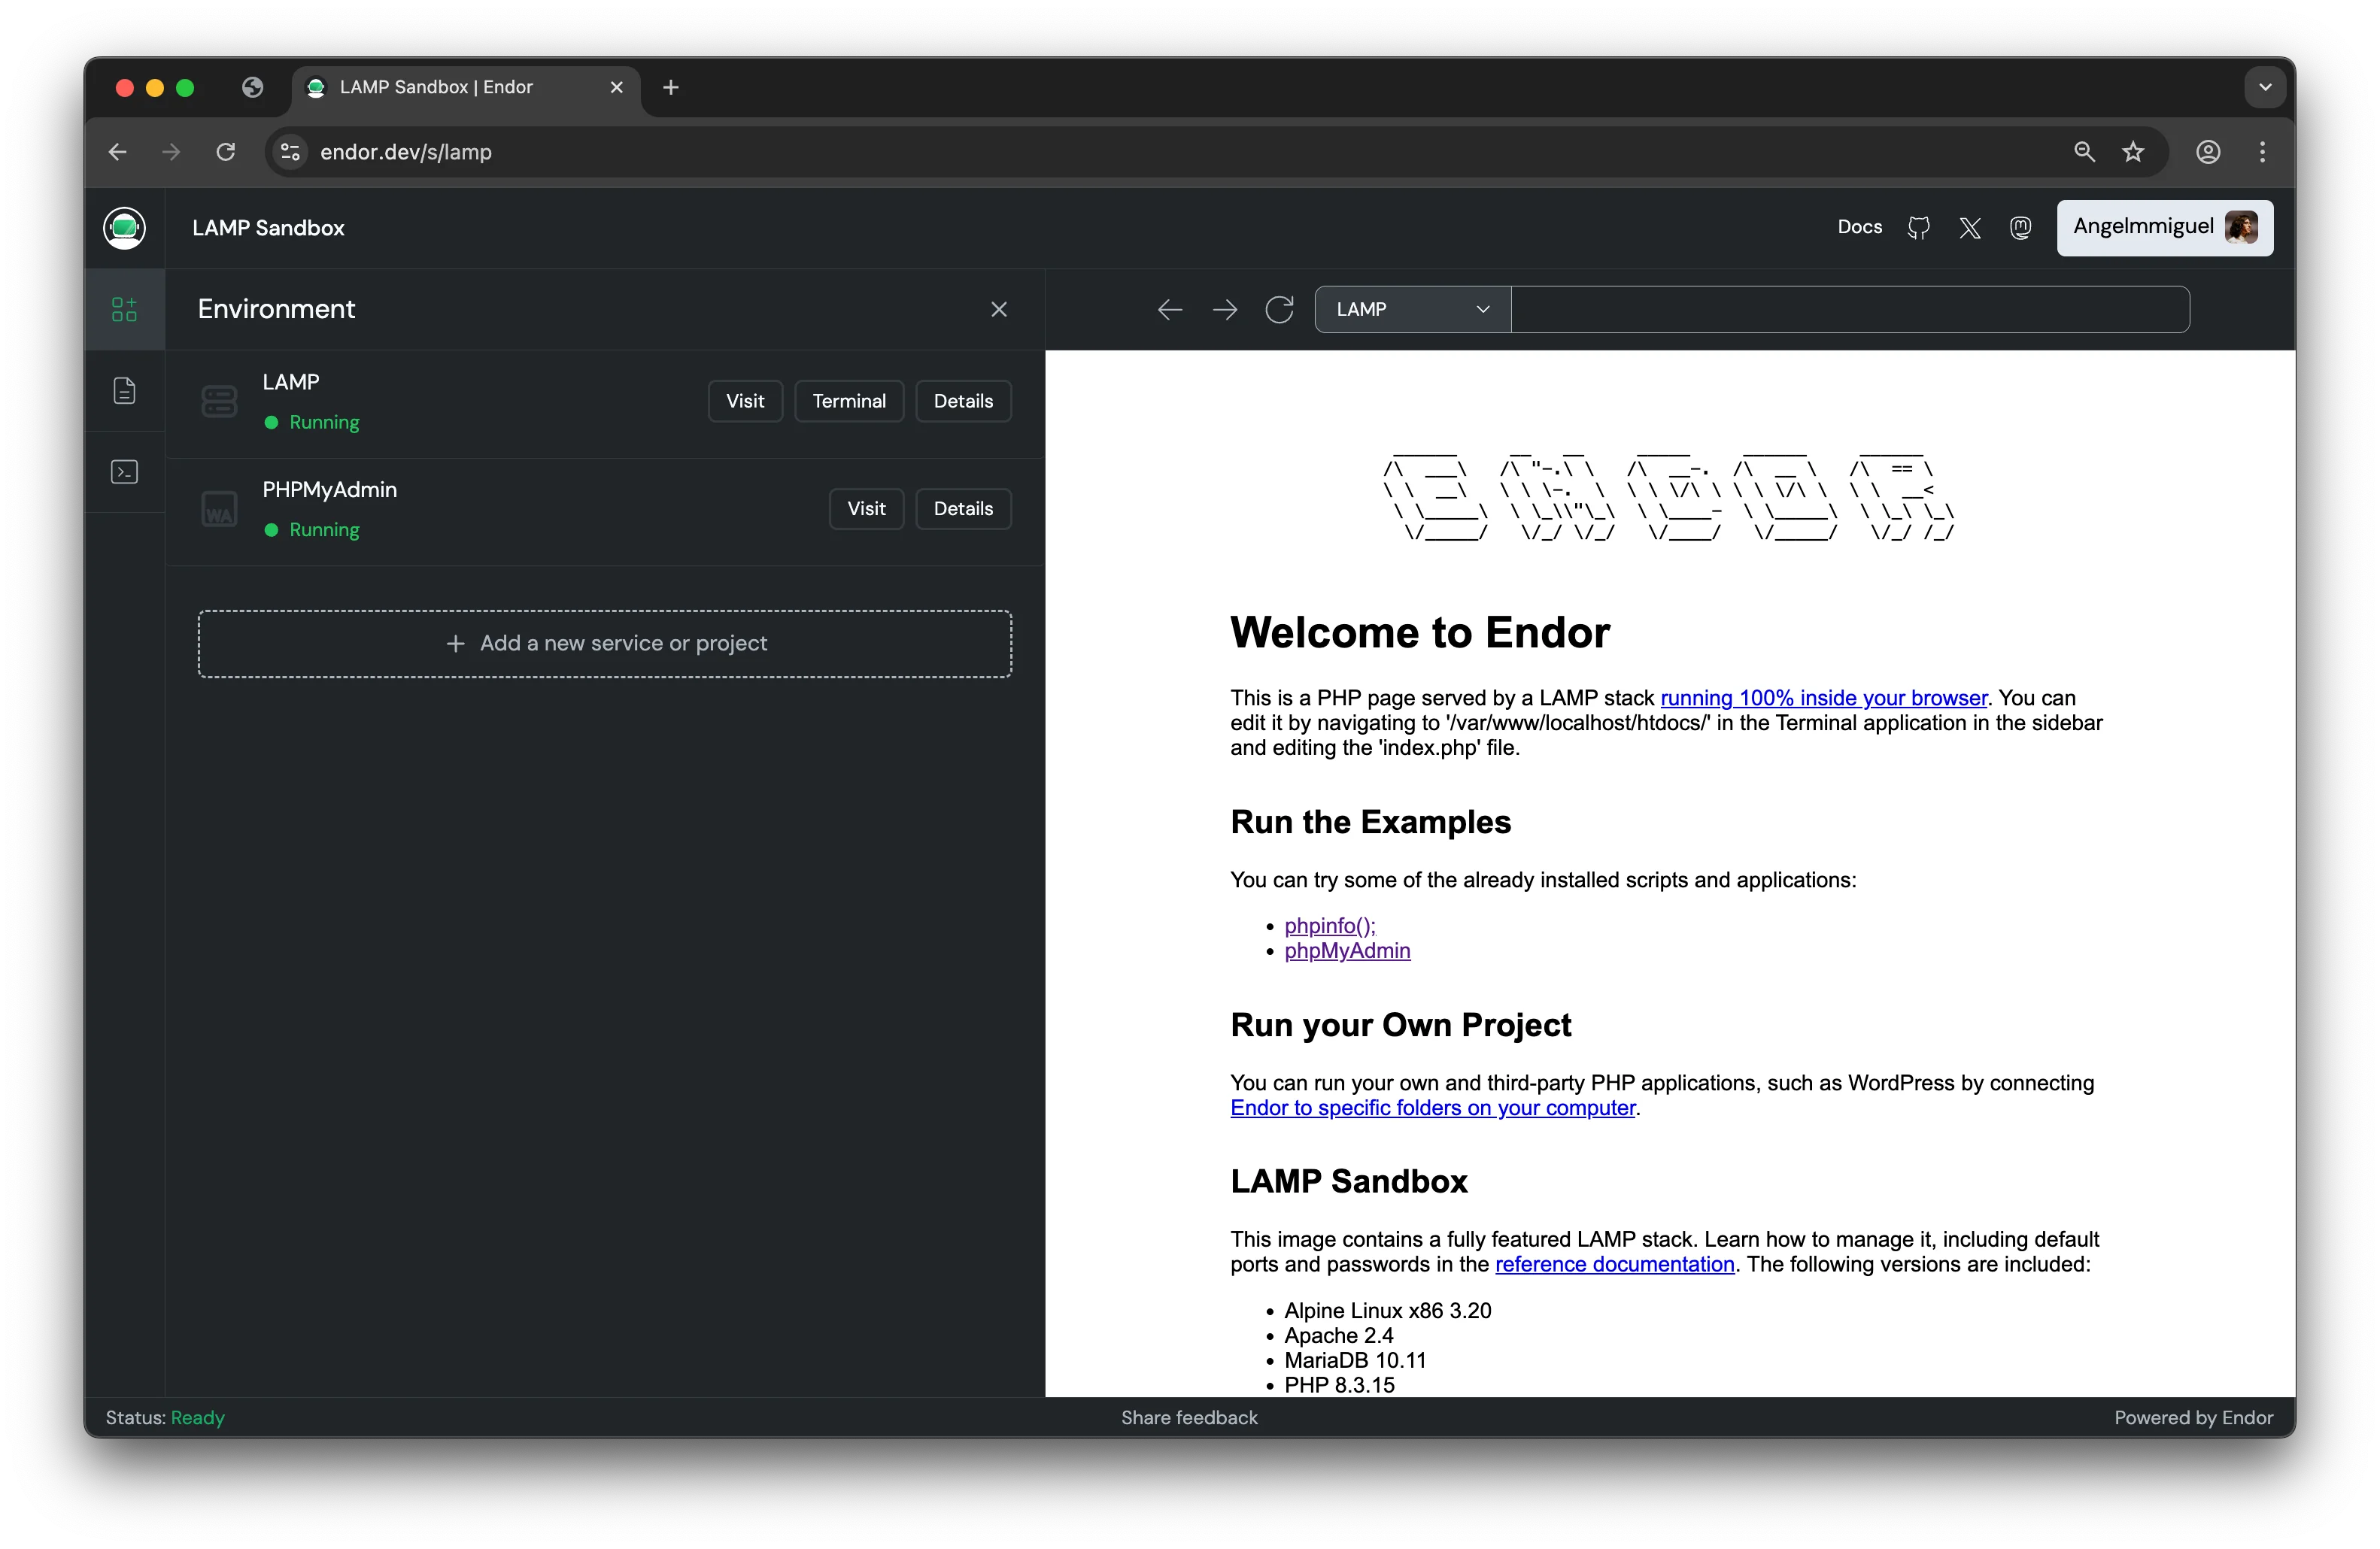This screenshot has height=1549, width=2380.
Task: Open the Terminal icon in the sidebar
Action: [x=124, y=471]
